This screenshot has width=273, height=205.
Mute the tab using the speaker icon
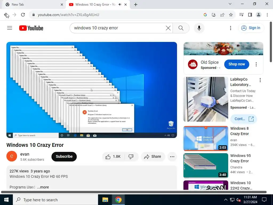(x=120, y=5)
